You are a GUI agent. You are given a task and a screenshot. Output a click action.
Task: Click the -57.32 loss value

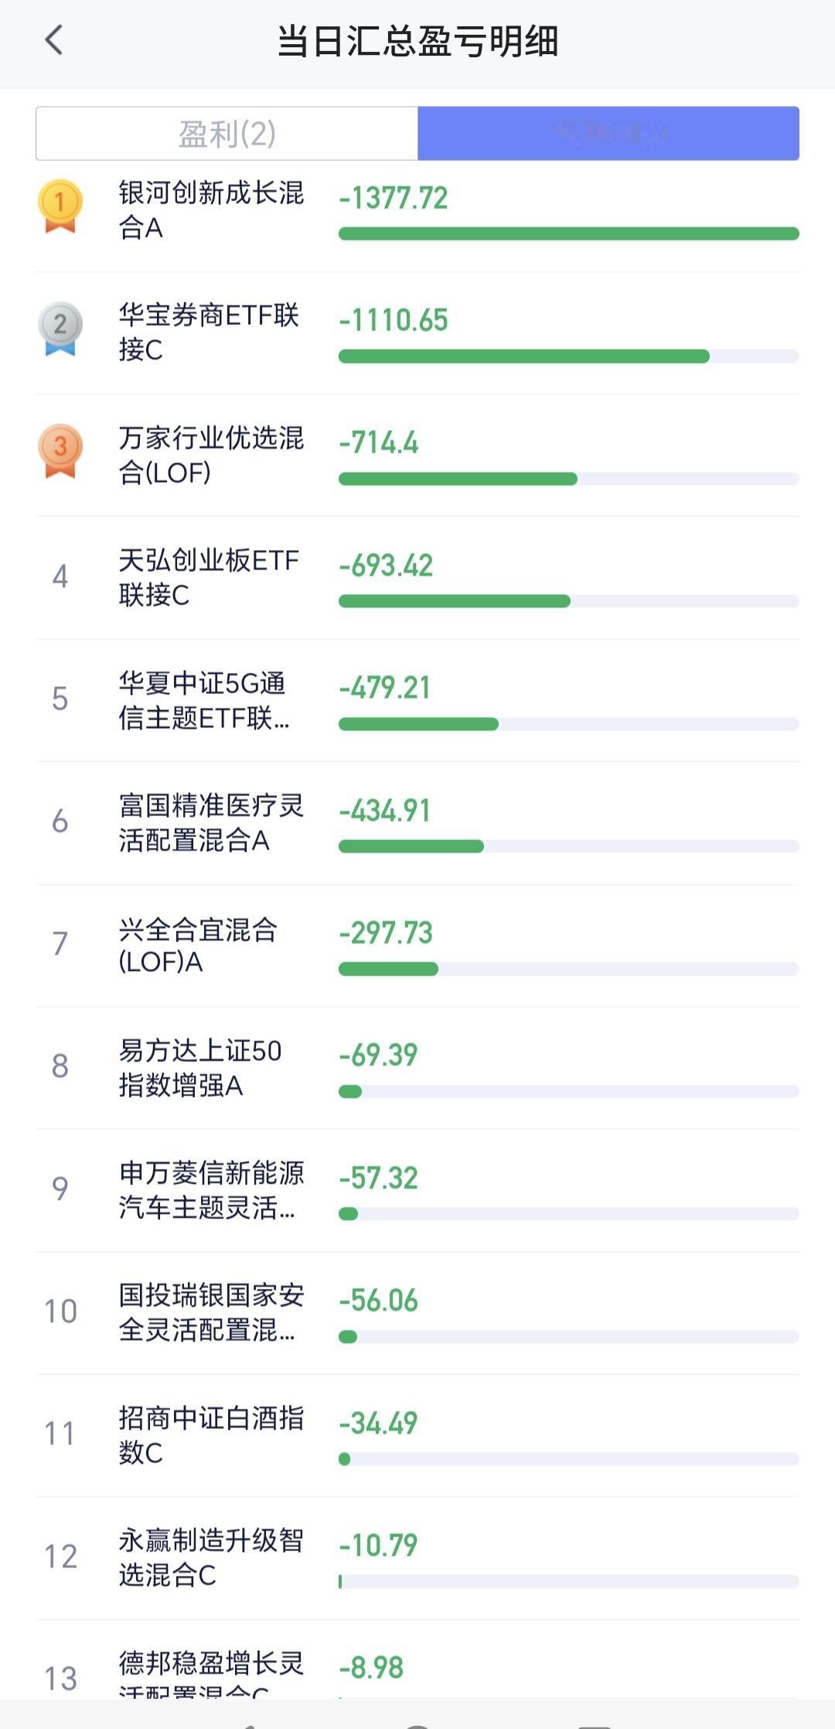tap(379, 1177)
